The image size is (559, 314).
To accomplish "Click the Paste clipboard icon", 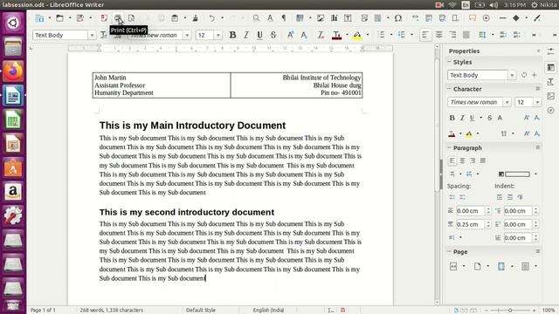I will pyautogui.click(x=175, y=17).
